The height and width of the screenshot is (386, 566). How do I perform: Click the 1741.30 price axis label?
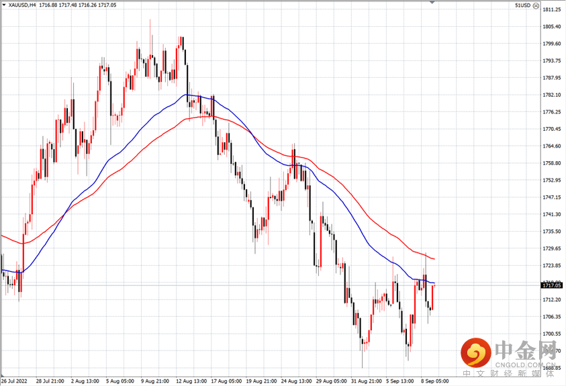[551, 214]
